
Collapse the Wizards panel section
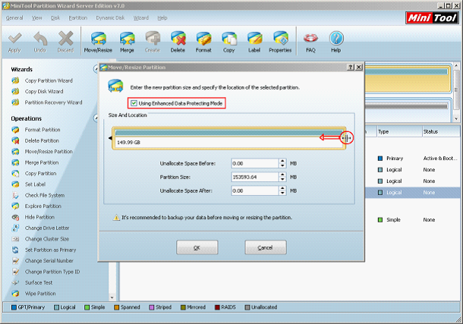click(x=96, y=69)
